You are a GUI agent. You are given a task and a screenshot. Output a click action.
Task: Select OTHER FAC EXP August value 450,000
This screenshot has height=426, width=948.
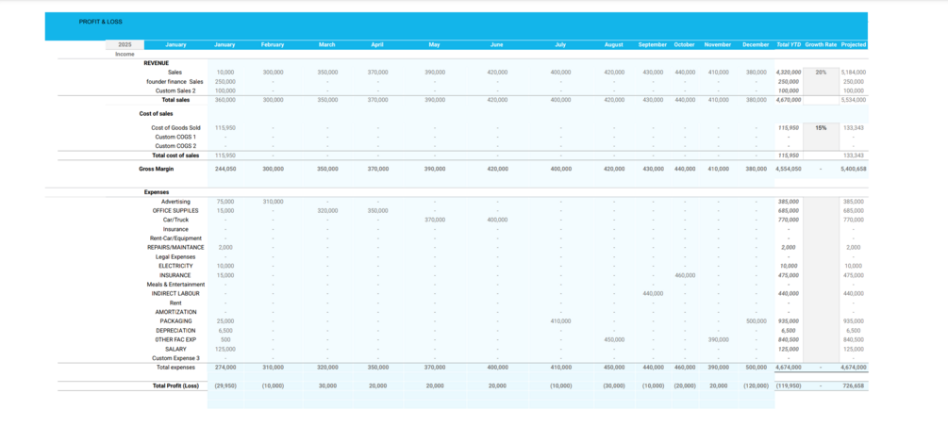point(614,339)
